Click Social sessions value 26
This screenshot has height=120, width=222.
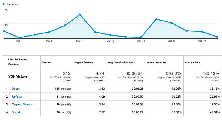[x=58, y=112]
